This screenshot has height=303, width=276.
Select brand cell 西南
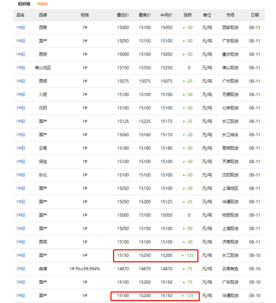[43, 28]
